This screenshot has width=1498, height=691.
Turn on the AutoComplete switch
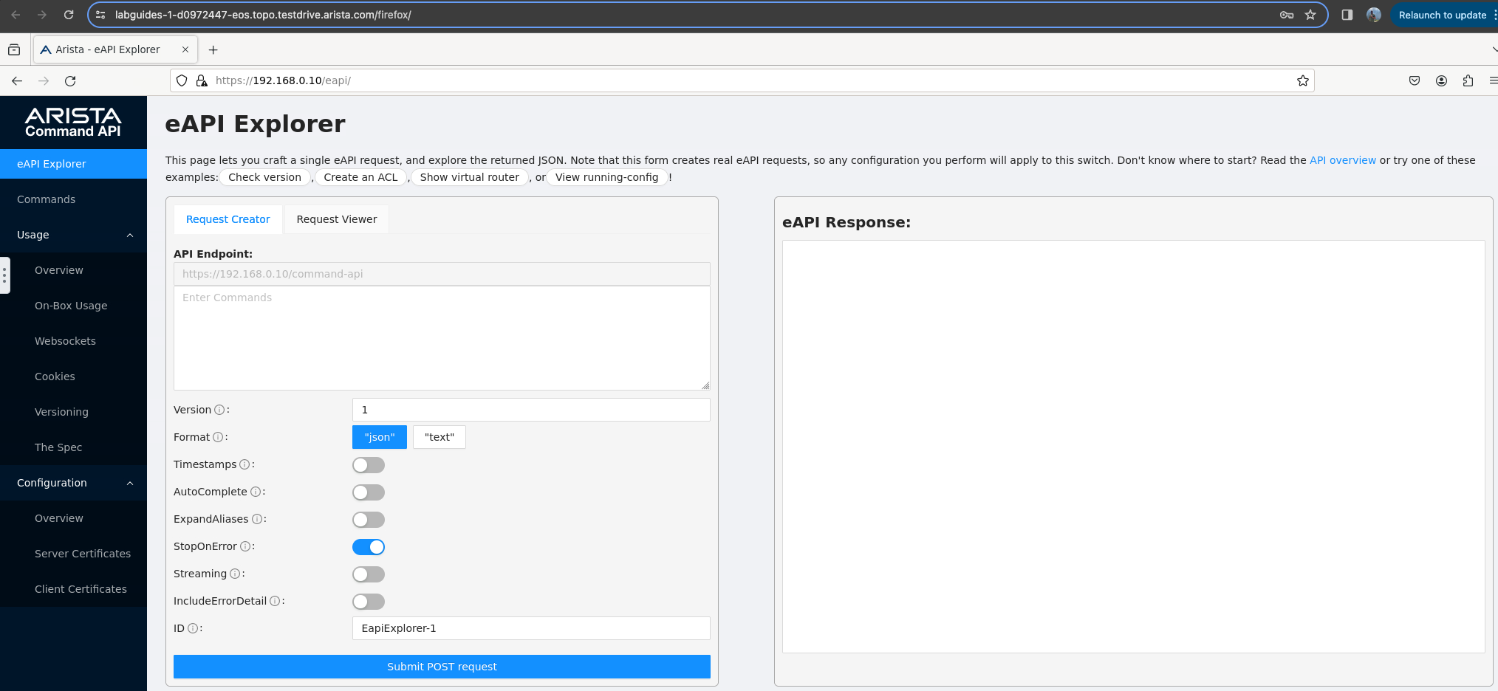tap(368, 492)
